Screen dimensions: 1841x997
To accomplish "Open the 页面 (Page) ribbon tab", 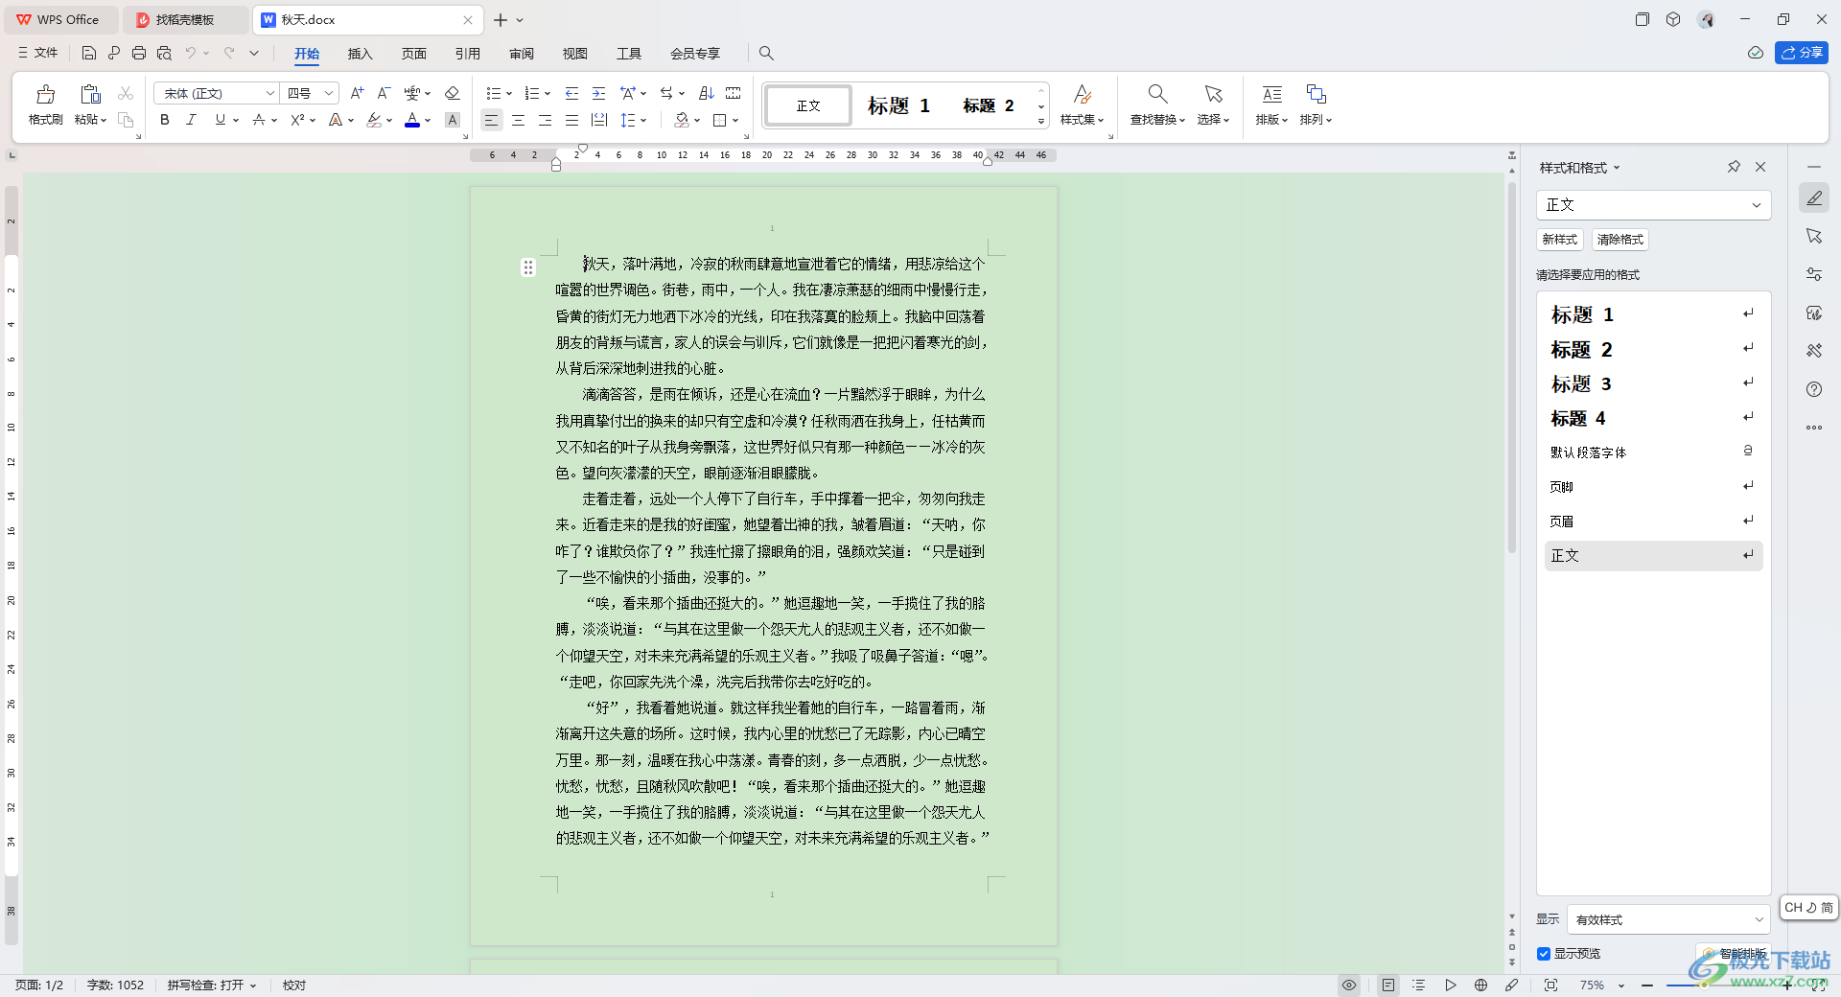I will 413,54.
